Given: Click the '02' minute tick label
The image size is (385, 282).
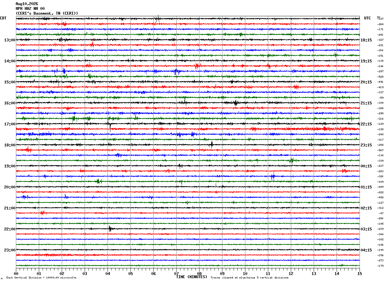Looking at the screenshot, I should point(62,273).
